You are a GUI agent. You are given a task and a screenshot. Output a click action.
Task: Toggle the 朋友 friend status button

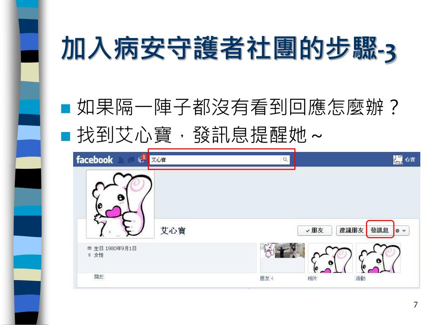click(315, 231)
